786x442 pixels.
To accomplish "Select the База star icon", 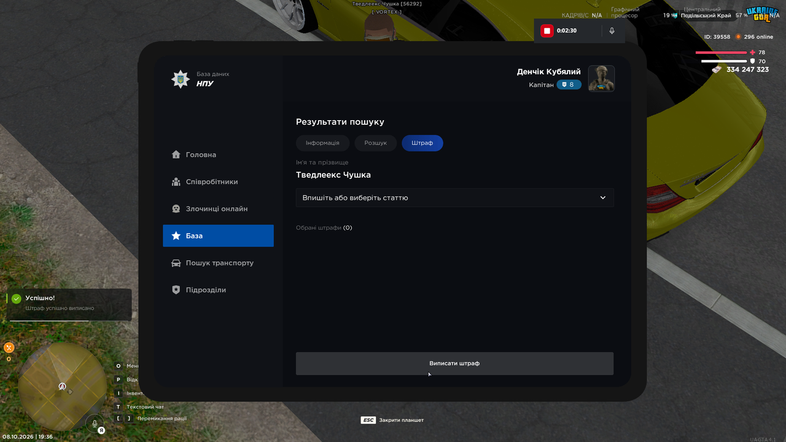I will [176, 235].
